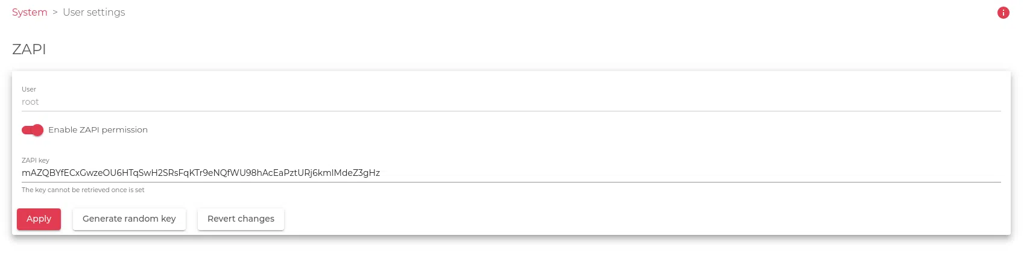Navigate to System in the breadcrumb

pos(30,13)
